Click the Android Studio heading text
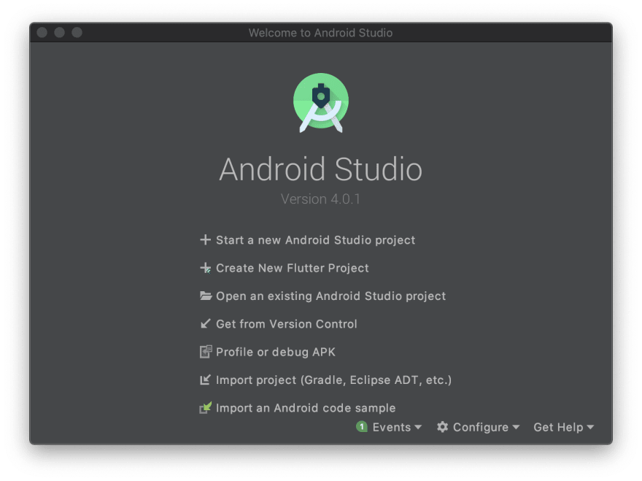This screenshot has height=481, width=642. [x=320, y=169]
